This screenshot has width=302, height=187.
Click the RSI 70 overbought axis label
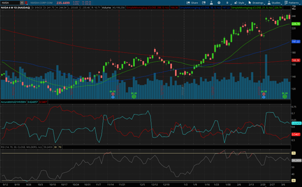[293, 153]
